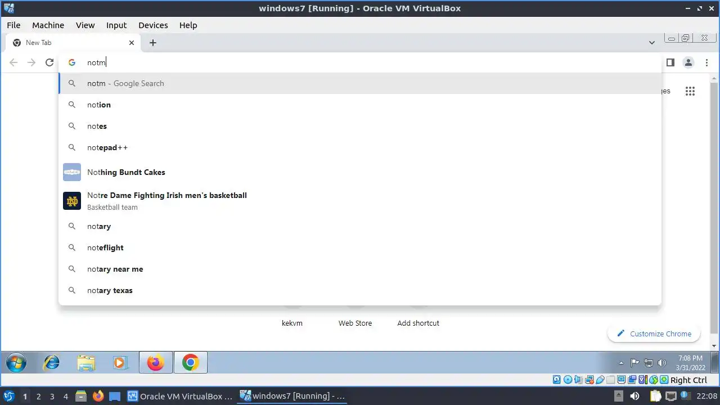Launch Internet Explorer from the taskbar
This screenshot has height=405, width=720.
pyautogui.click(x=51, y=363)
